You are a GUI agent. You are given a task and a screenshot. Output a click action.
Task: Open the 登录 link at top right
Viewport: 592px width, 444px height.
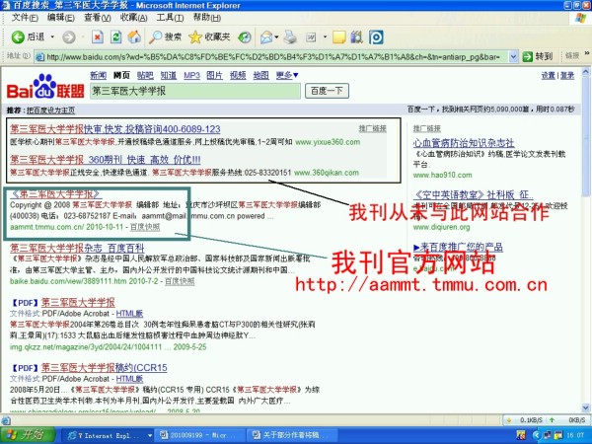coord(567,76)
